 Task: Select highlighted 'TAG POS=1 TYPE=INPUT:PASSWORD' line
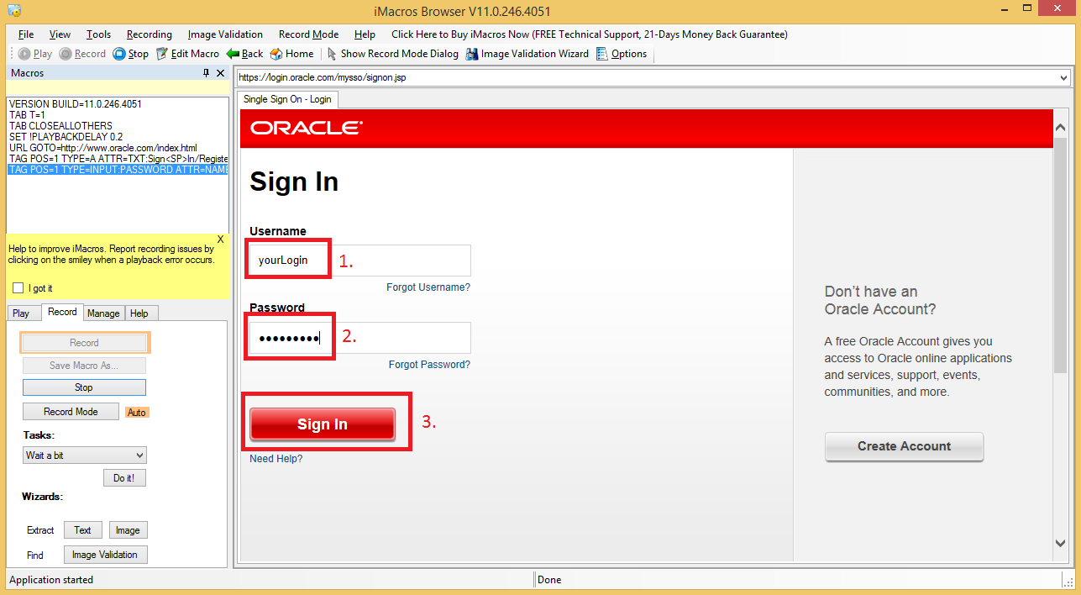coord(118,170)
